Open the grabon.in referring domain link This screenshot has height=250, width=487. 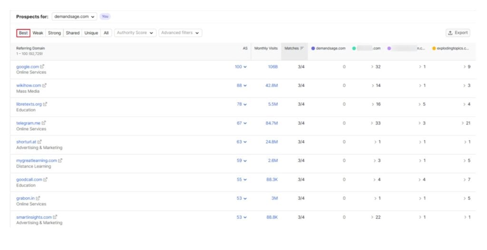[26, 198]
